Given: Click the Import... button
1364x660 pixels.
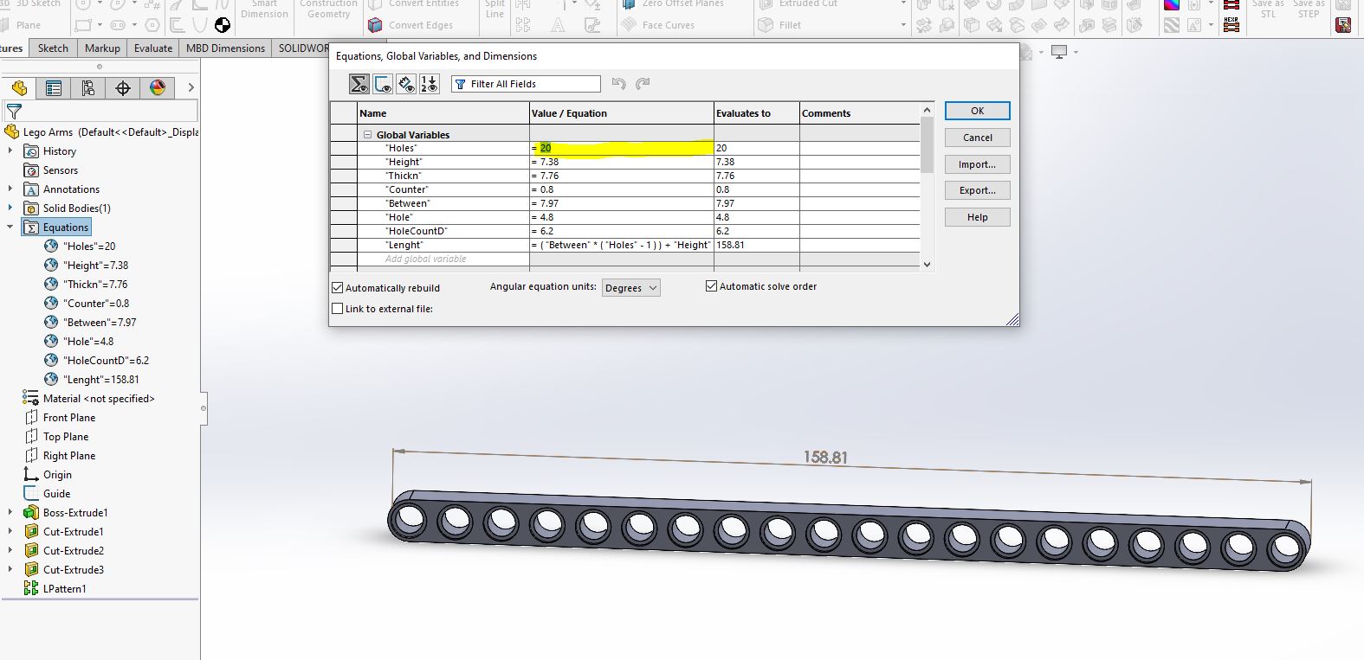Looking at the screenshot, I should tap(977, 164).
